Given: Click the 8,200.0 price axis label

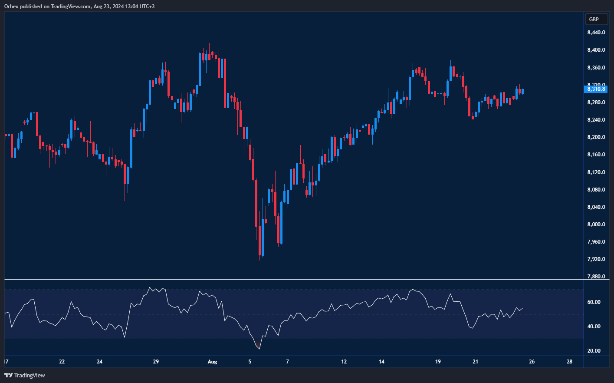Looking at the screenshot, I should (596, 137).
